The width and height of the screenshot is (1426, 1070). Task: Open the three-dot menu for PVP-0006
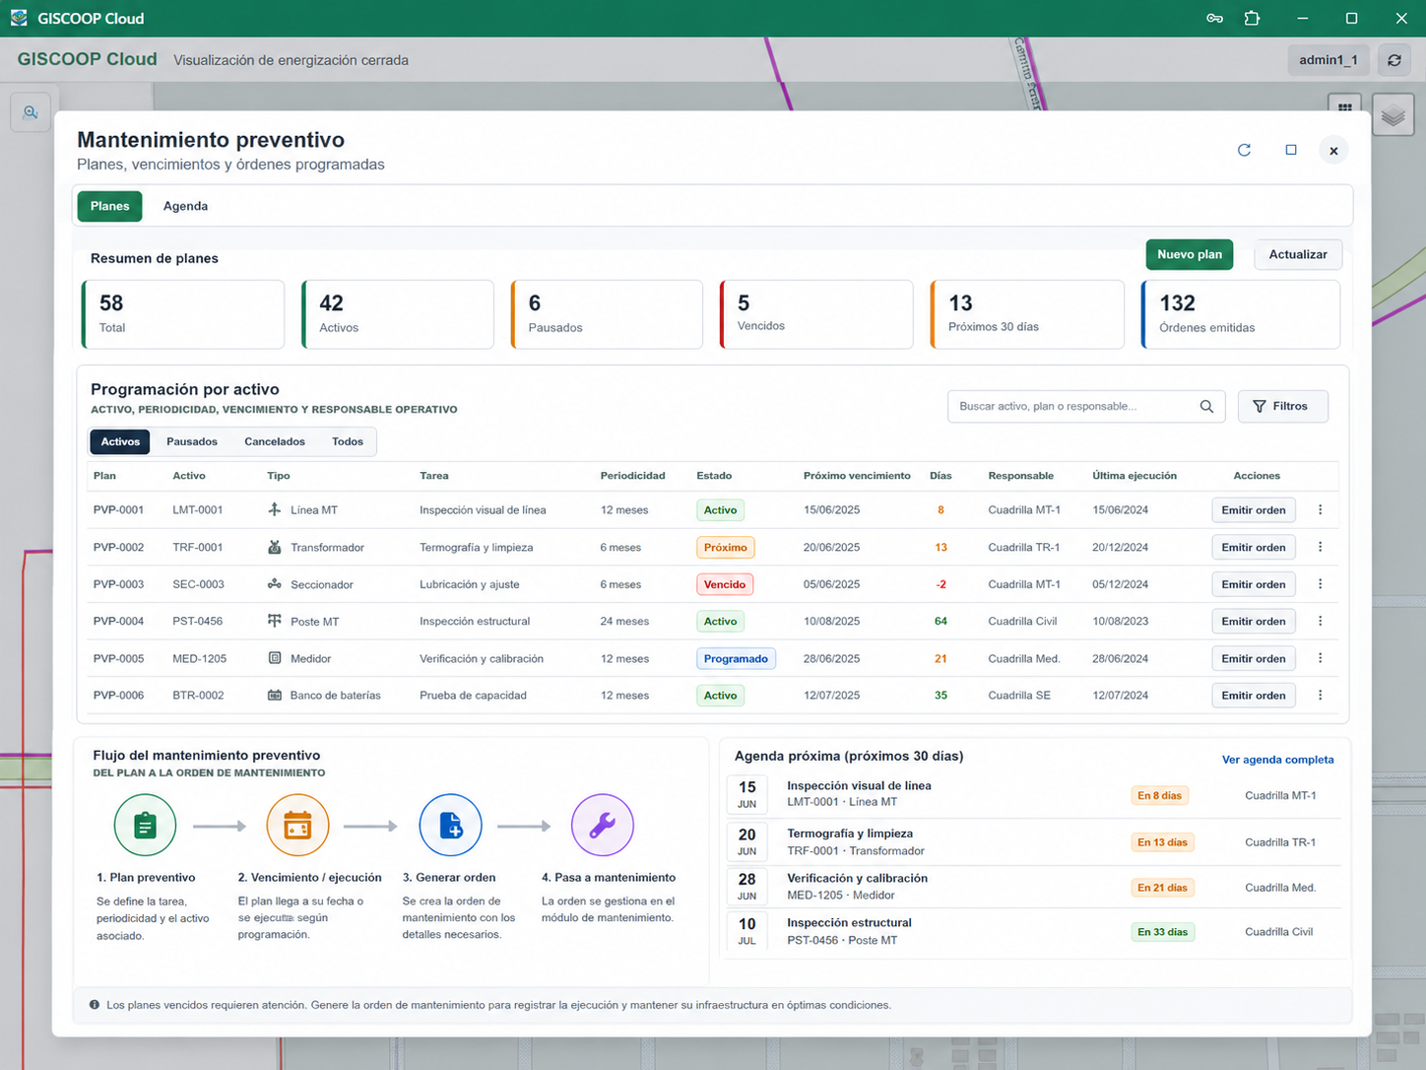[1321, 696]
